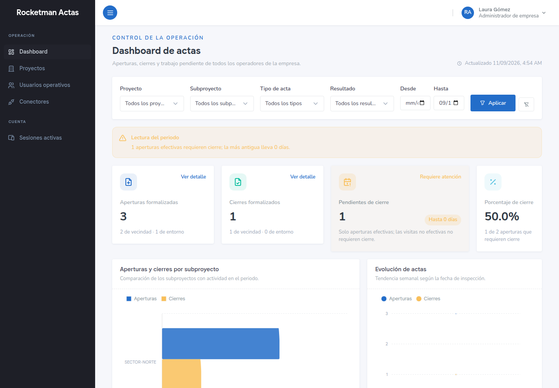The height and width of the screenshot is (388, 559).
Task: Click the Desde date input field
Action: pos(415,103)
